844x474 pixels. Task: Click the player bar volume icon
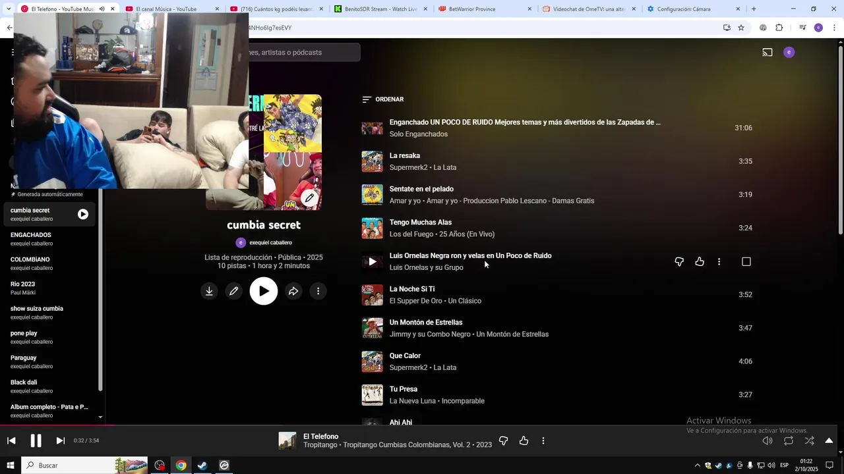[x=768, y=440]
